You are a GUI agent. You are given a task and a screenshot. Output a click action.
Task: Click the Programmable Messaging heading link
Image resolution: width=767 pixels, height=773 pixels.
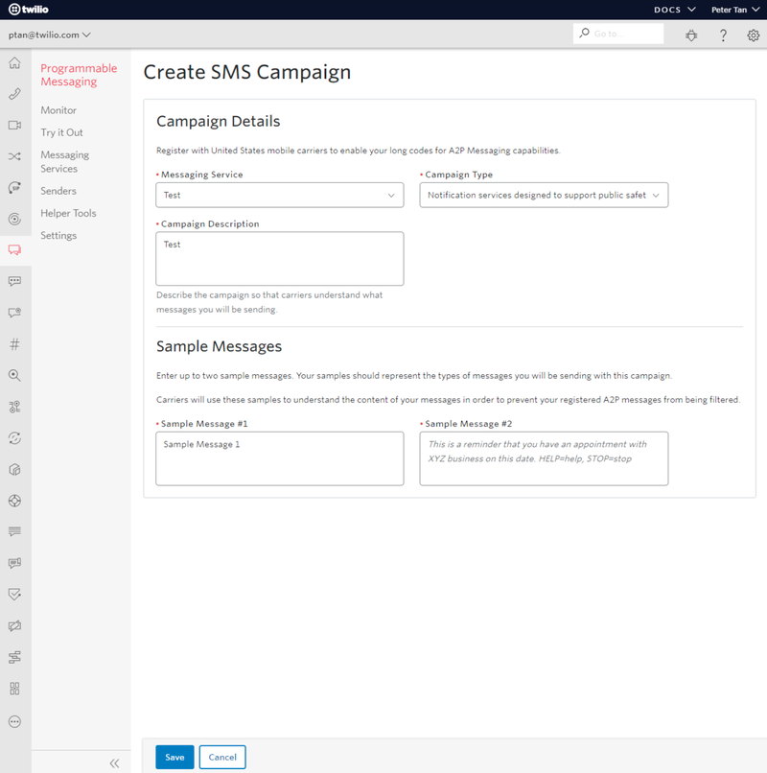click(79, 75)
